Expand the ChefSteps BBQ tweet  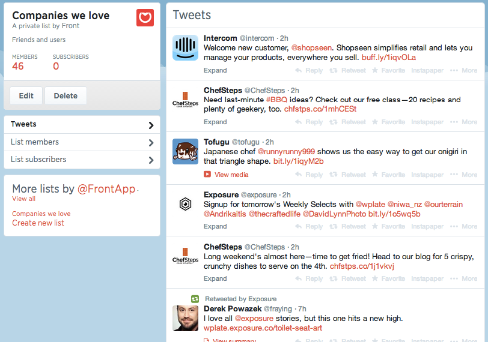pos(215,122)
